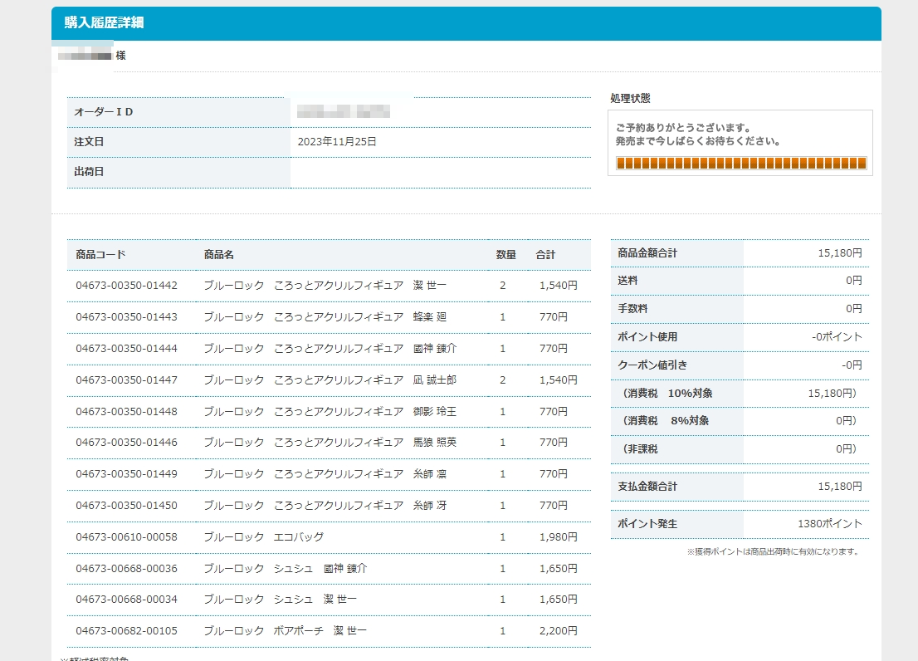Image resolution: width=918 pixels, height=661 pixels.
Task: Click the 商品コード column header
Action: (x=100, y=255)
